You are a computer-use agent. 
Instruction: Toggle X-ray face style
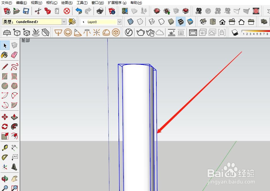click(130, 22)
